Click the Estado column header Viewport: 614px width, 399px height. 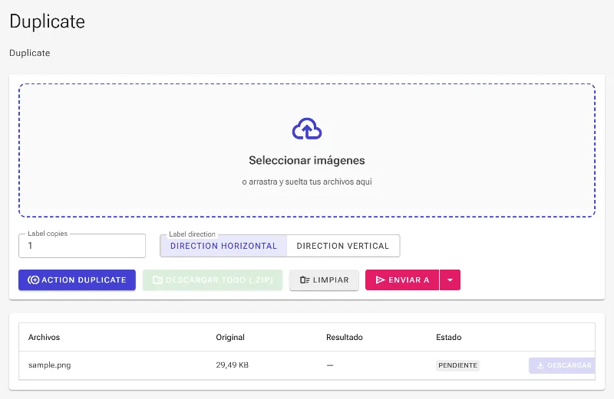coord(449,337)
